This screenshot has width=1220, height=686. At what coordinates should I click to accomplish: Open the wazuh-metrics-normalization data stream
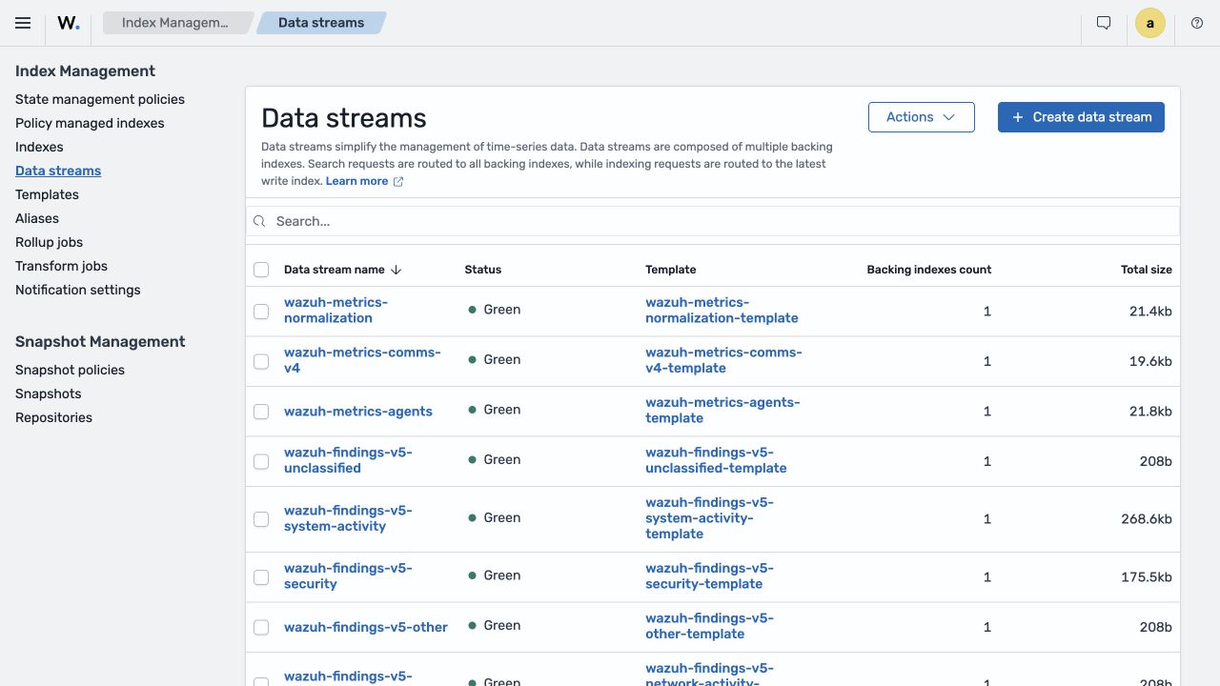pos(335,311)
